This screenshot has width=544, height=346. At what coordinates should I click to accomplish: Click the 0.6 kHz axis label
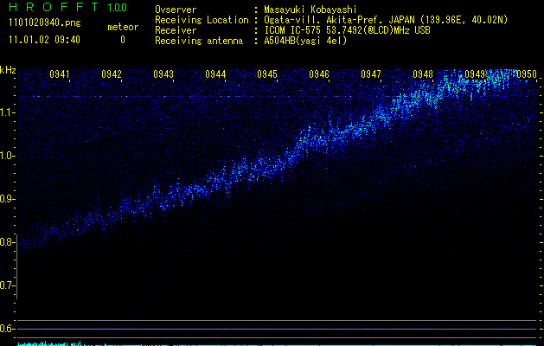point(7,329)
